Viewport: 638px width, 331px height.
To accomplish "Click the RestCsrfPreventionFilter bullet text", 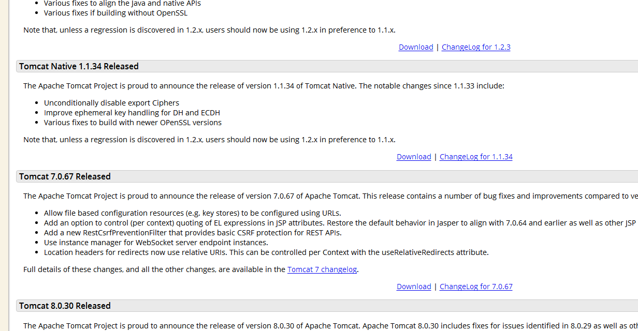I will point(185,233).
